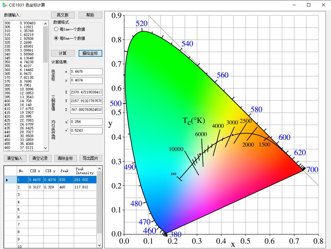
Task: Click the u' uniform color space field
Action: tap(86, 122)
